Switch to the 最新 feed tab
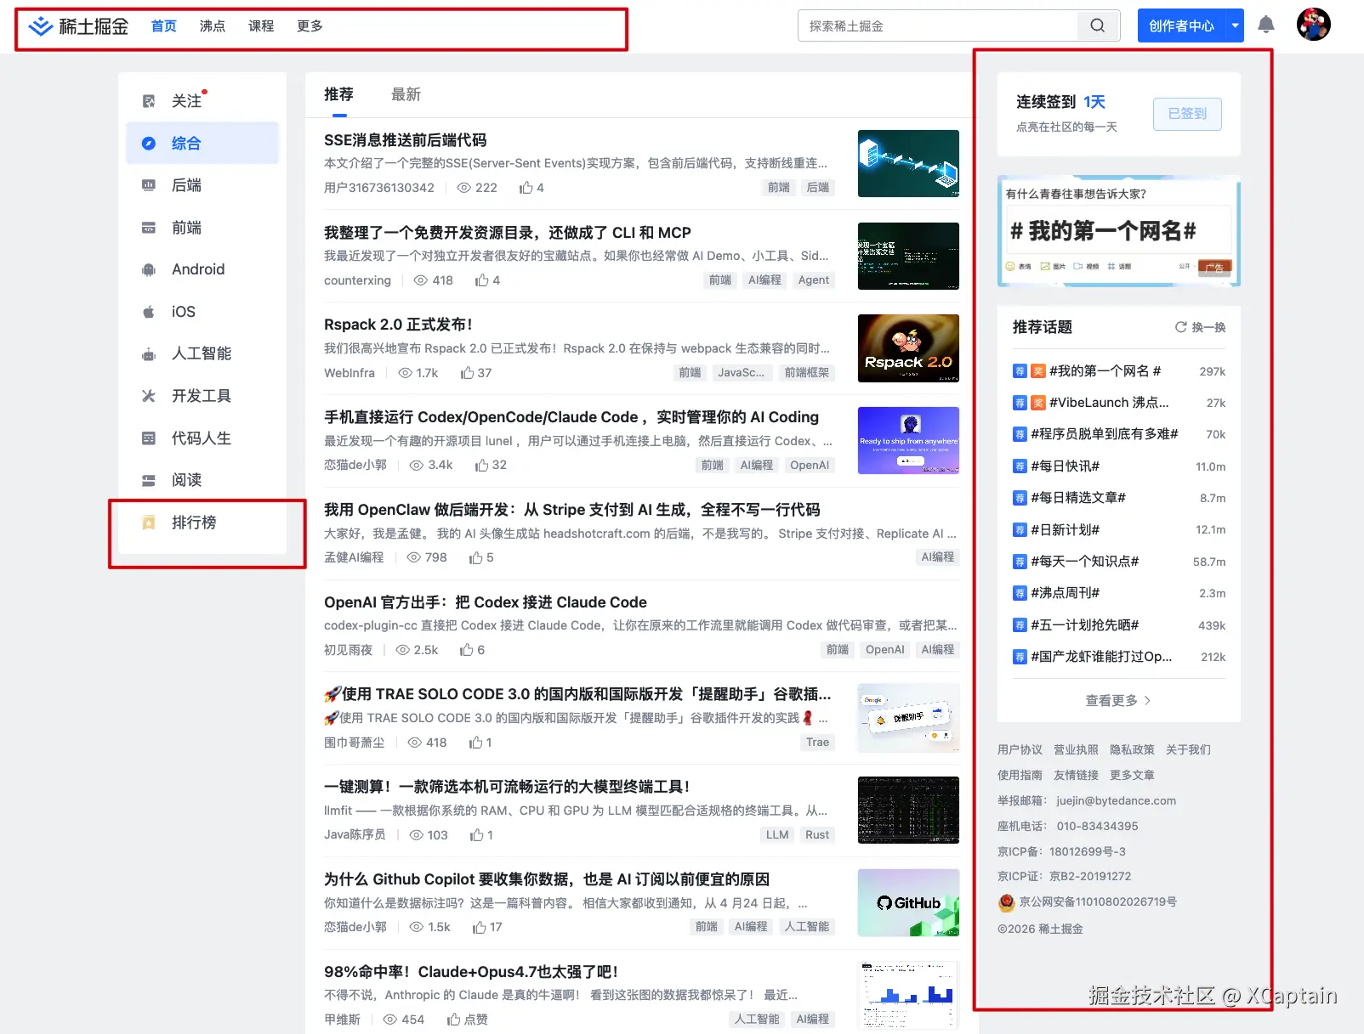1364x1034 pixels. point(406,94)
